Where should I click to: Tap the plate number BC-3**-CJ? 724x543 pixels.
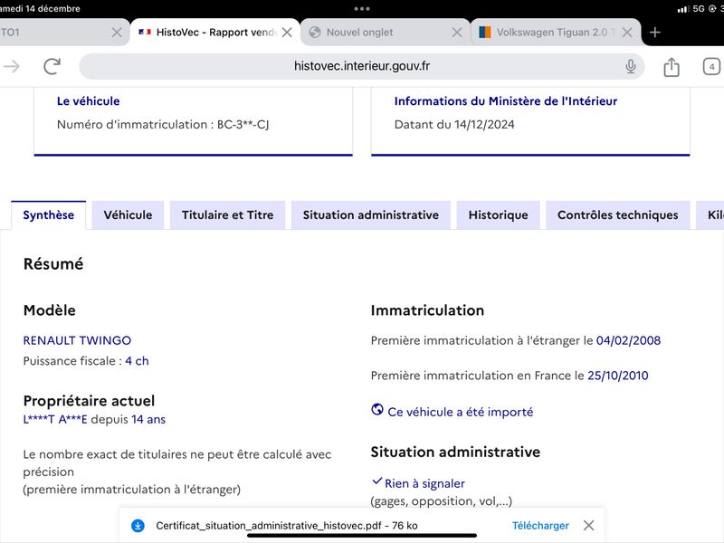click(x=243, y=124)
